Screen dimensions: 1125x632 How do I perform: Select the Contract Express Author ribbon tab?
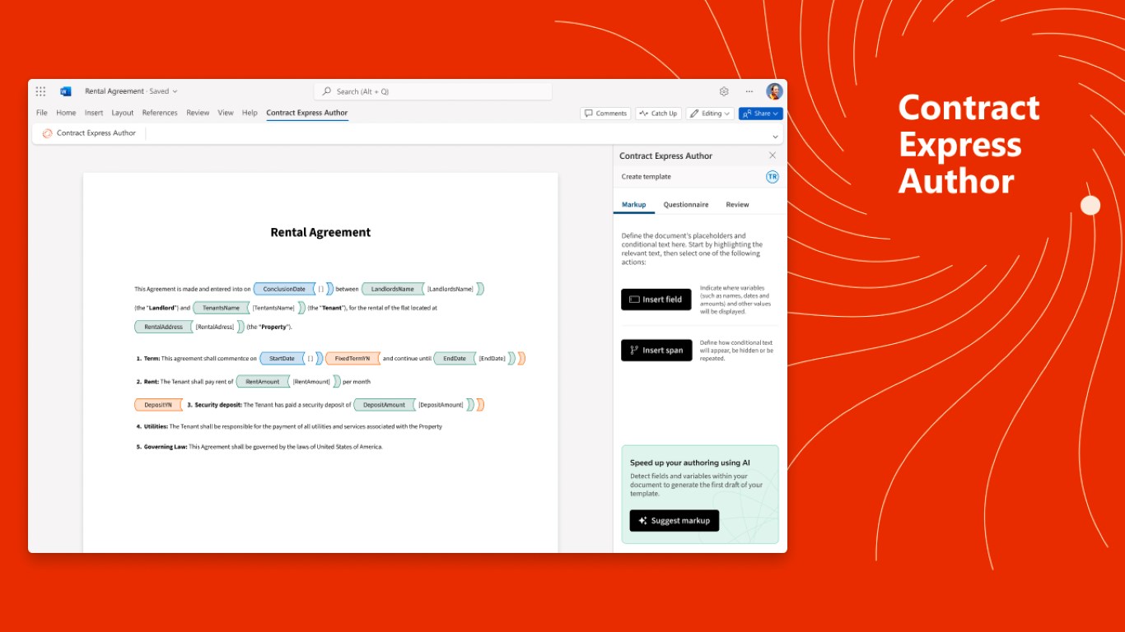coord(307,113)
